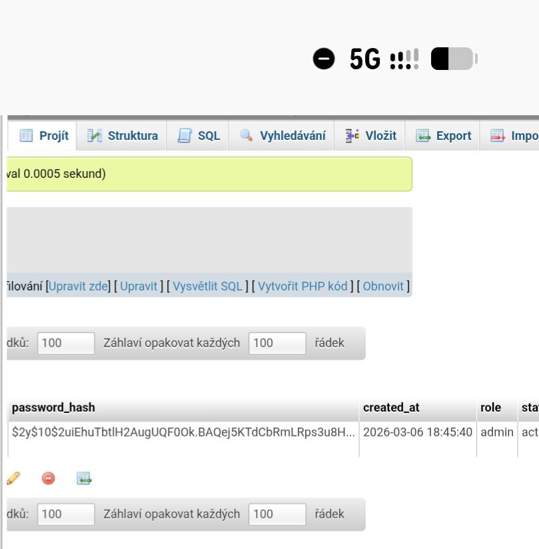Click the red delete icon below the table
The image size is (539, 549).
point(48,478)
